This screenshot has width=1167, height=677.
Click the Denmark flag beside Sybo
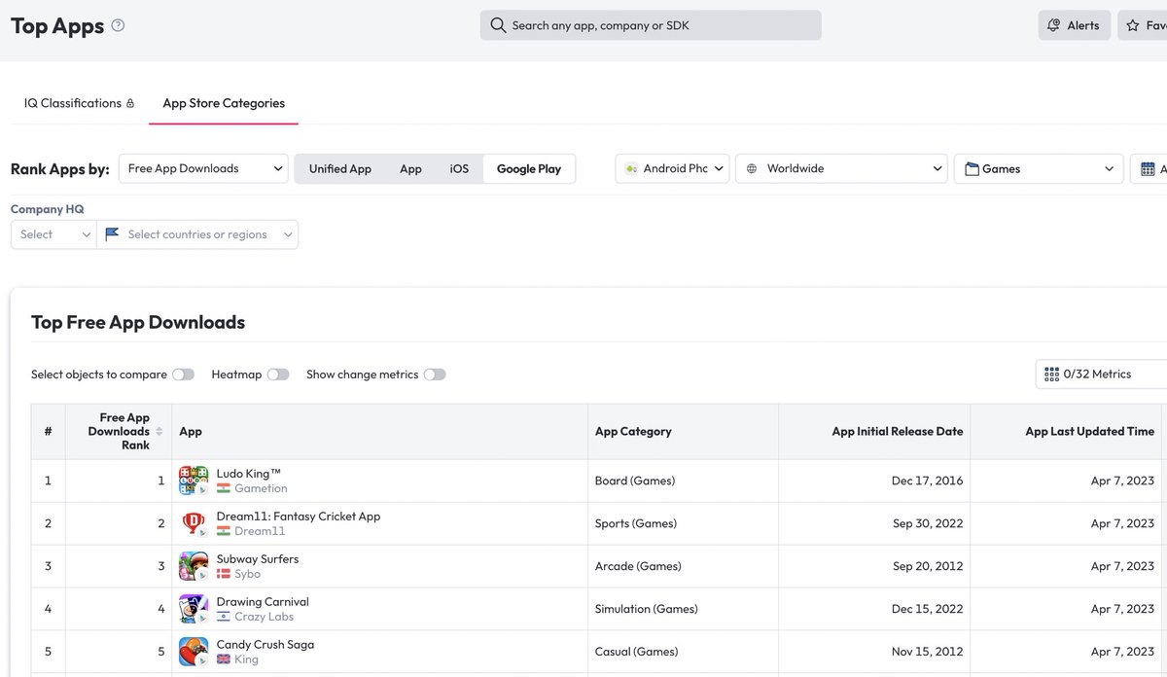224,574
